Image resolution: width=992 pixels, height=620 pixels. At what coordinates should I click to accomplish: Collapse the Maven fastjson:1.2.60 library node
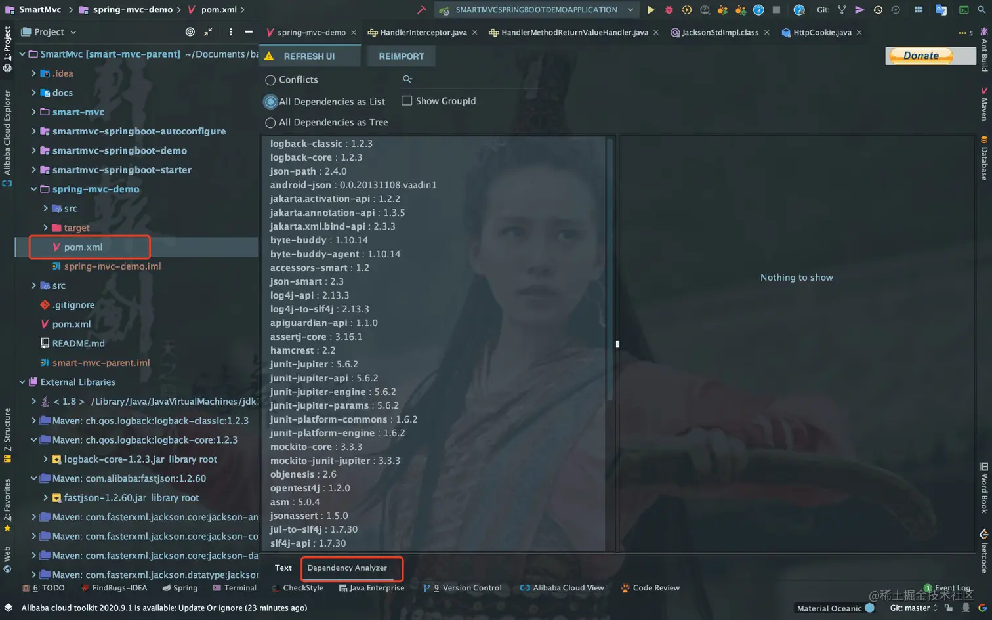coord(33,478)
